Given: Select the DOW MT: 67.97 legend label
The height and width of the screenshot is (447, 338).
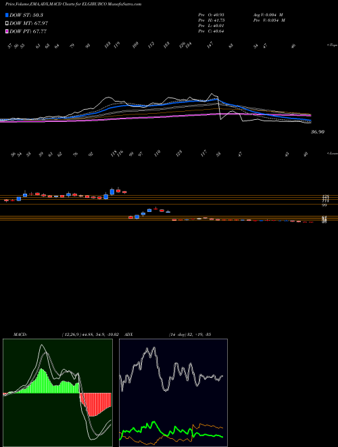Looking at the screenshot, I should click(x=28, y=24).
